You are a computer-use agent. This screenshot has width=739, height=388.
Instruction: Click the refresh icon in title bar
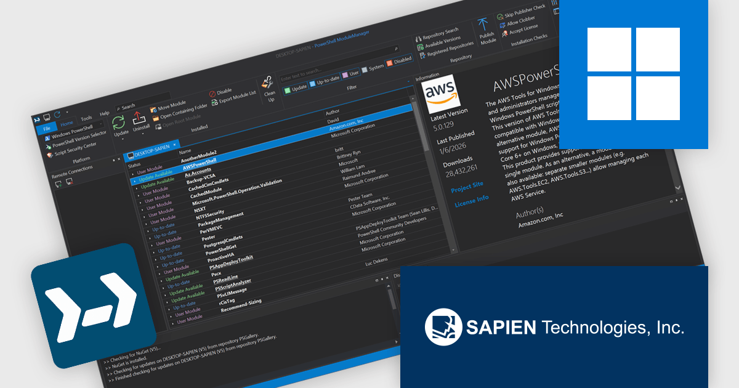point(57,115)
